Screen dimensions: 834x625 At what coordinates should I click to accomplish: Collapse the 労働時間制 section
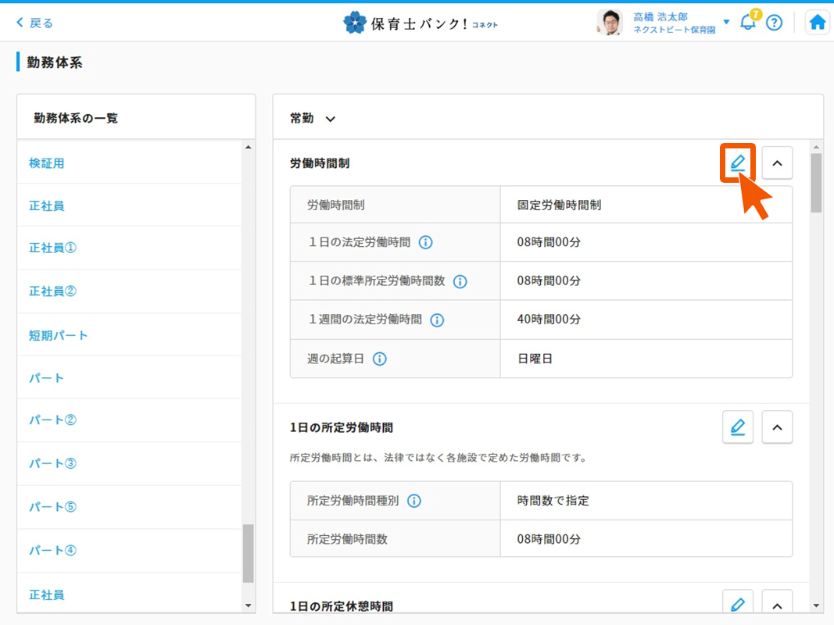[777, 163]
